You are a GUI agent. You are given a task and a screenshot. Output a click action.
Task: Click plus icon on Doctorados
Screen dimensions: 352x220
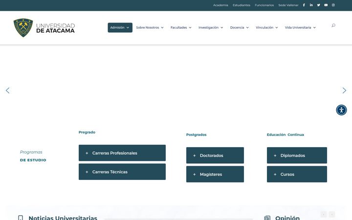tap(195, 155)
